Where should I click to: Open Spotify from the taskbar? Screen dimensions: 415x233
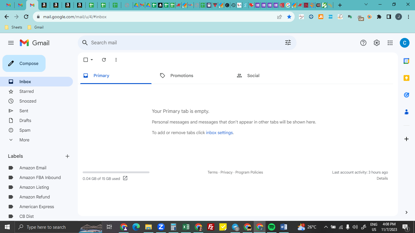[x=272, y=227]
